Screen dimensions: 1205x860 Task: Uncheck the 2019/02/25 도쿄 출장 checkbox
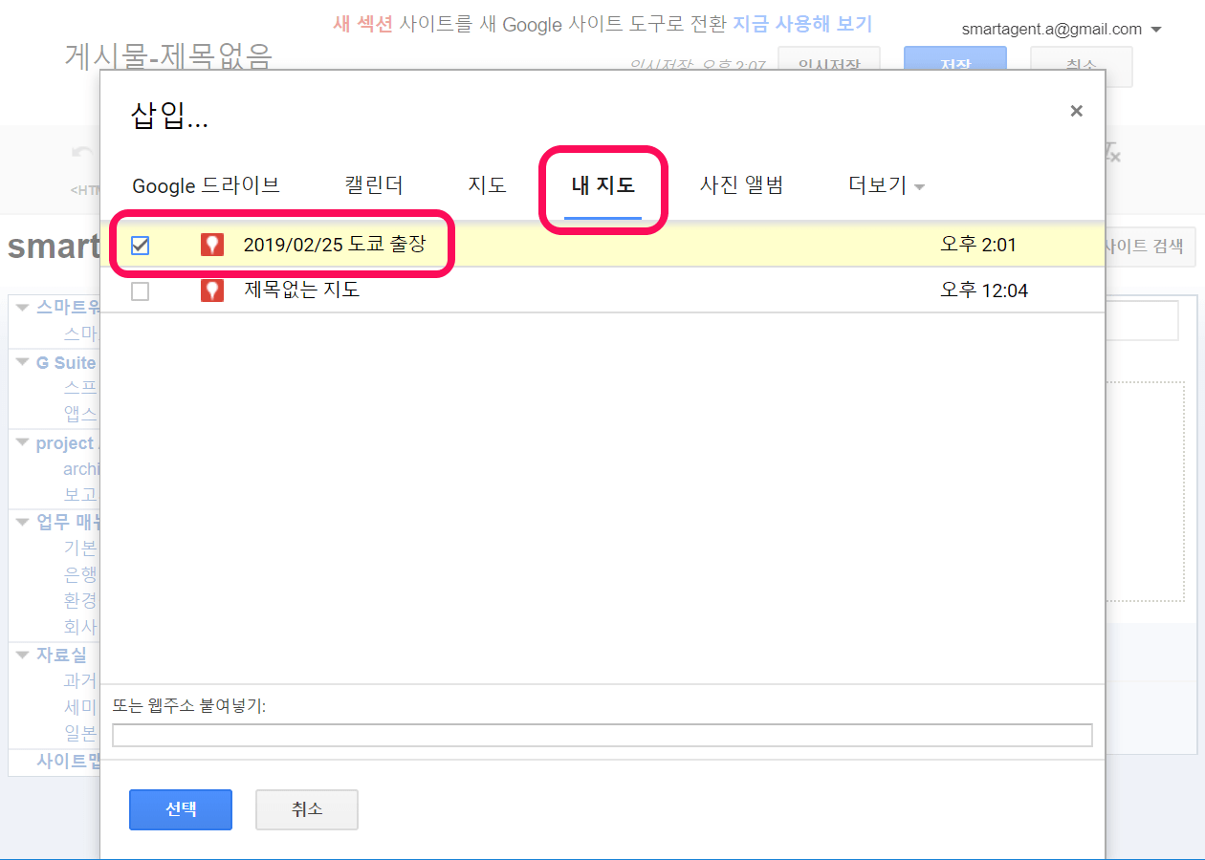(x=141, y=246)
